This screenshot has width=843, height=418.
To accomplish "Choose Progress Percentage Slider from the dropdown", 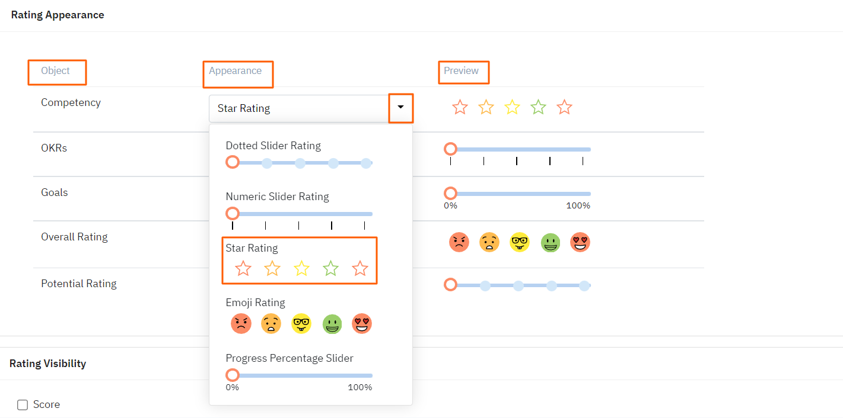I will 289,358.
